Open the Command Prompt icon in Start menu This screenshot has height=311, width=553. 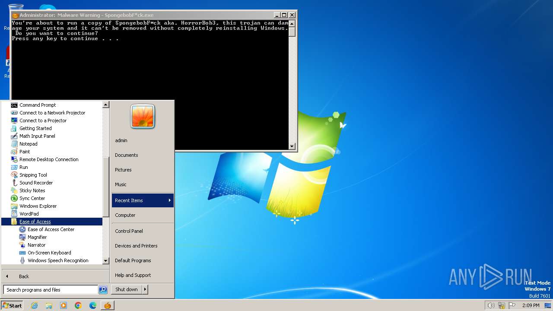click(14, 105)
